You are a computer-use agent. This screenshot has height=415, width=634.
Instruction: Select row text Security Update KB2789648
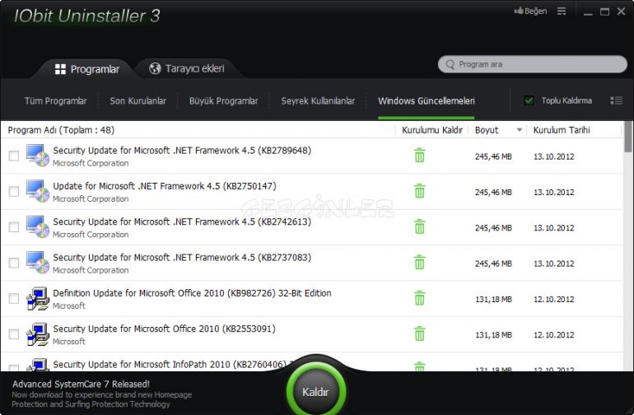click(182, 151)
